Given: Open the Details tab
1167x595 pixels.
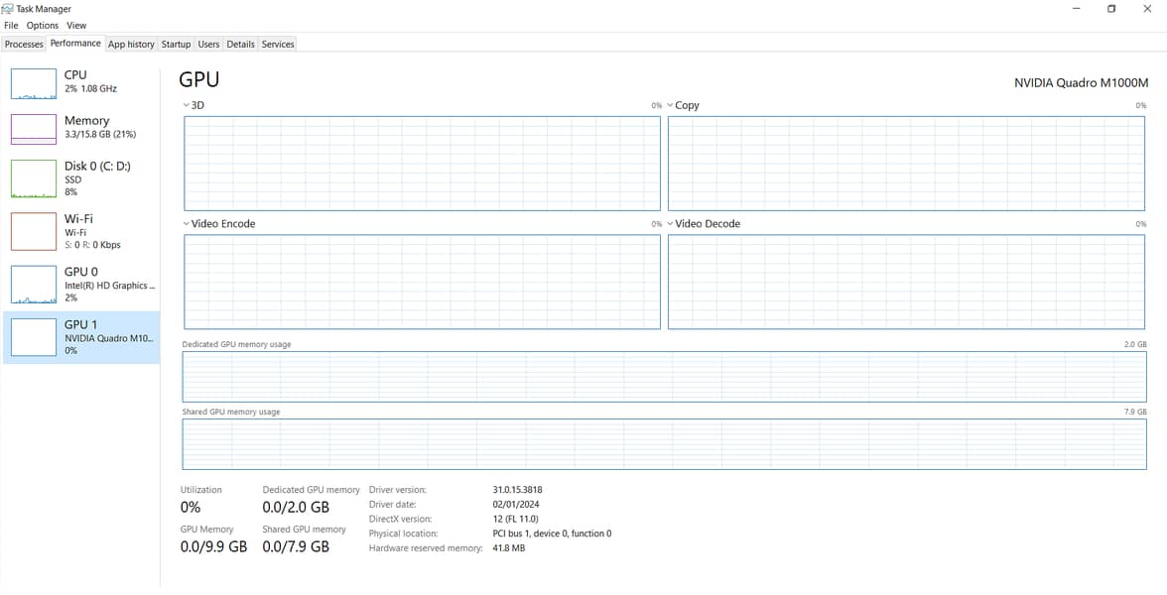Looking at the screenshot, I should tap(240, 45).
